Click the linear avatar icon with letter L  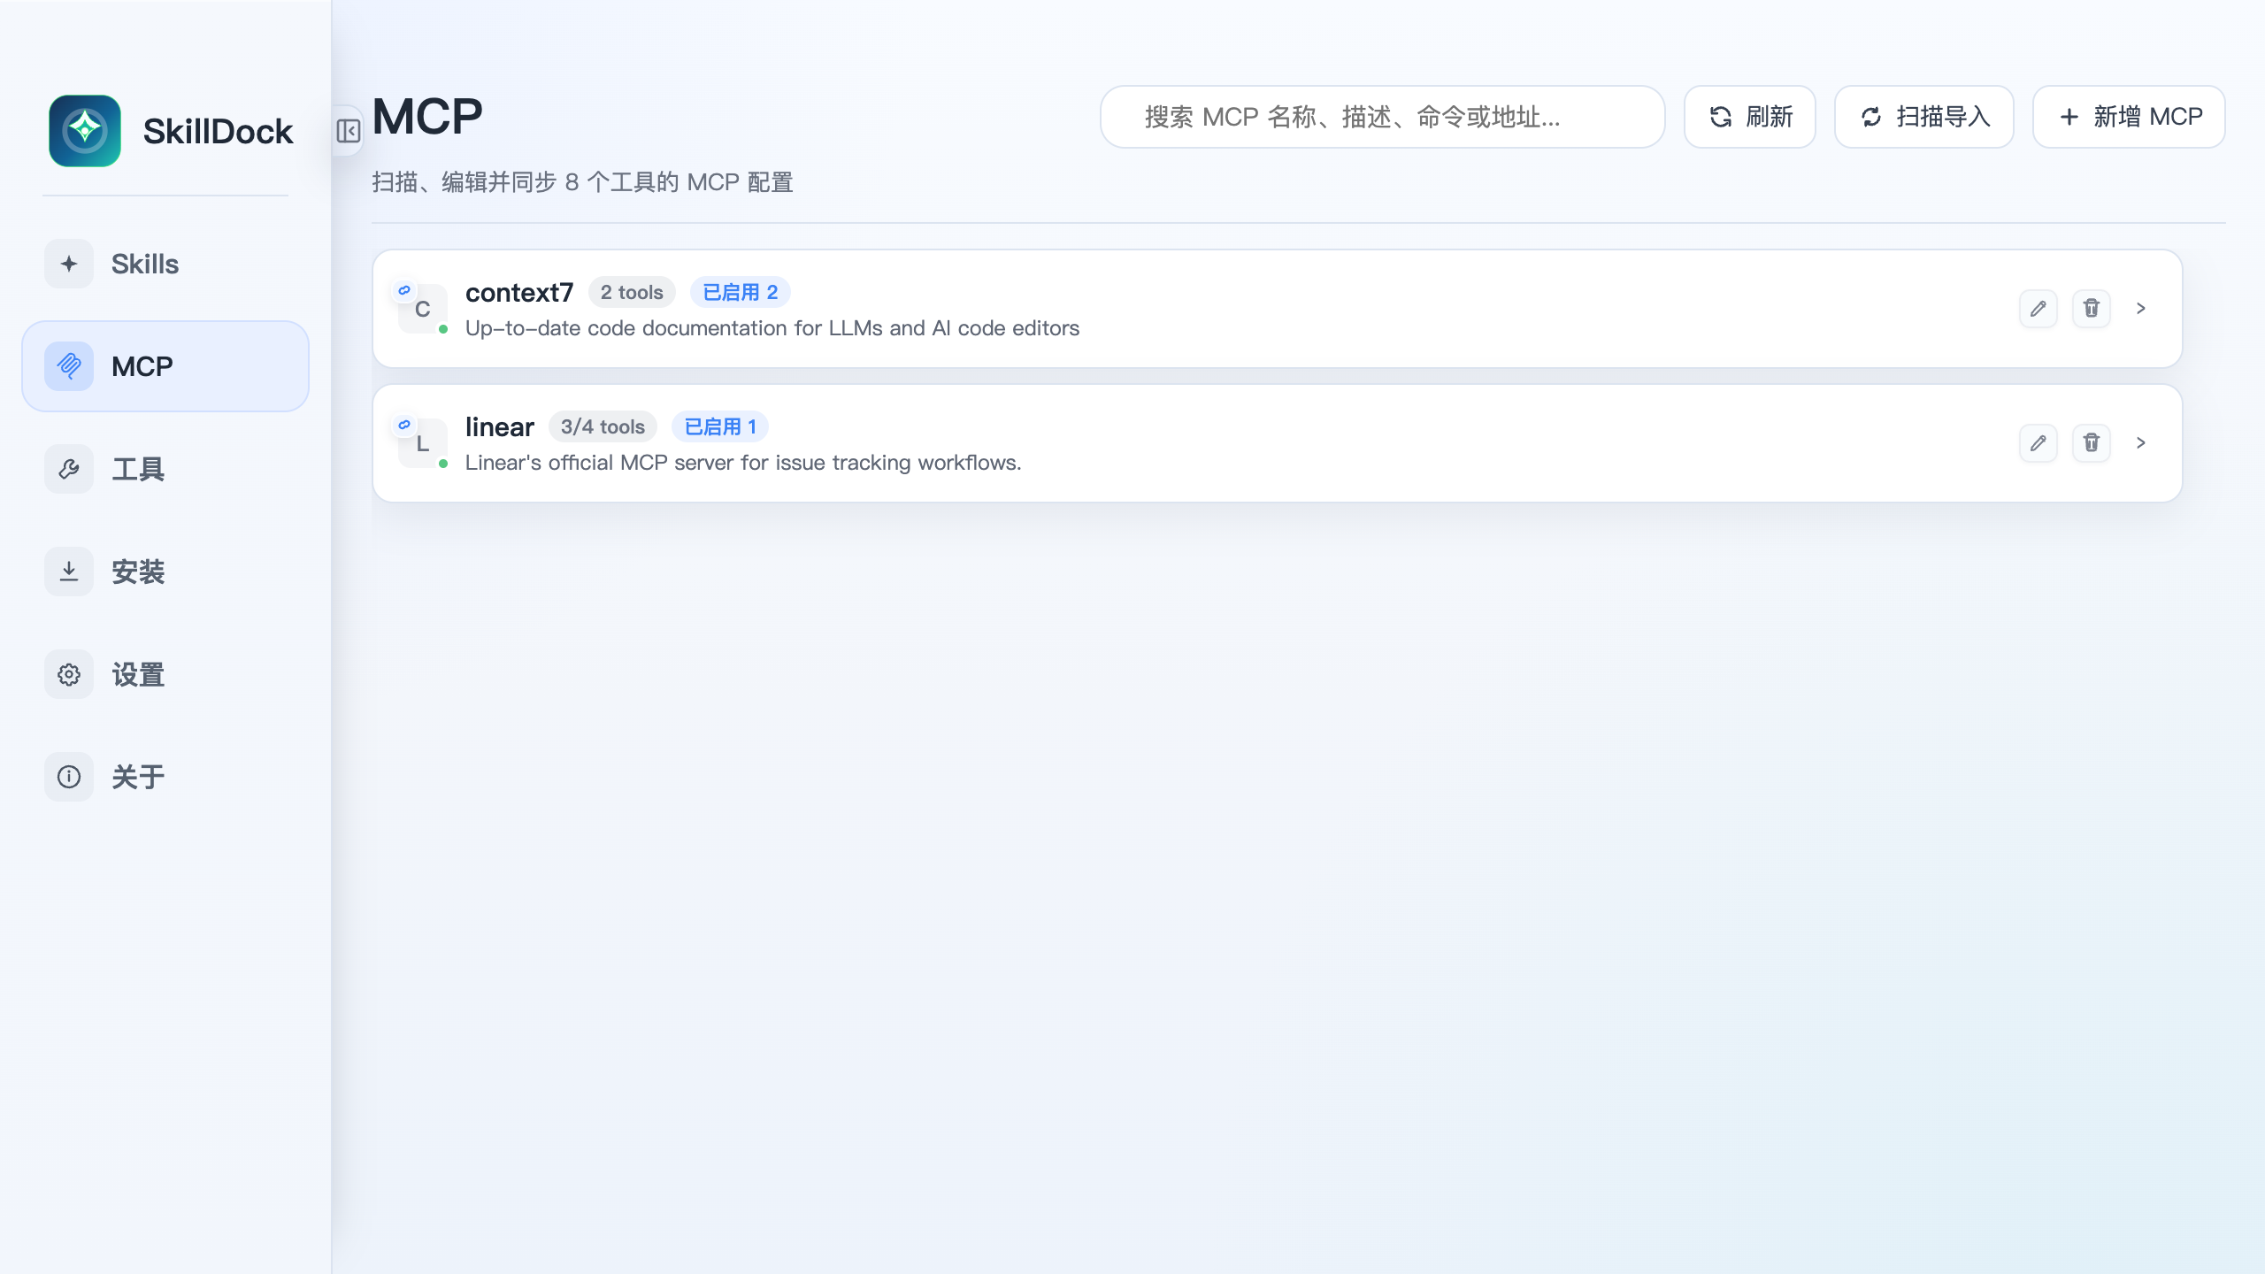click(423, 443)
